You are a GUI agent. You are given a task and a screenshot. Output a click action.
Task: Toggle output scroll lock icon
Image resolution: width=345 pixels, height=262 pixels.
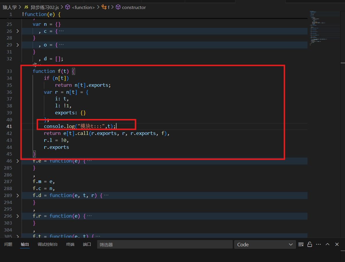point(310,244)
